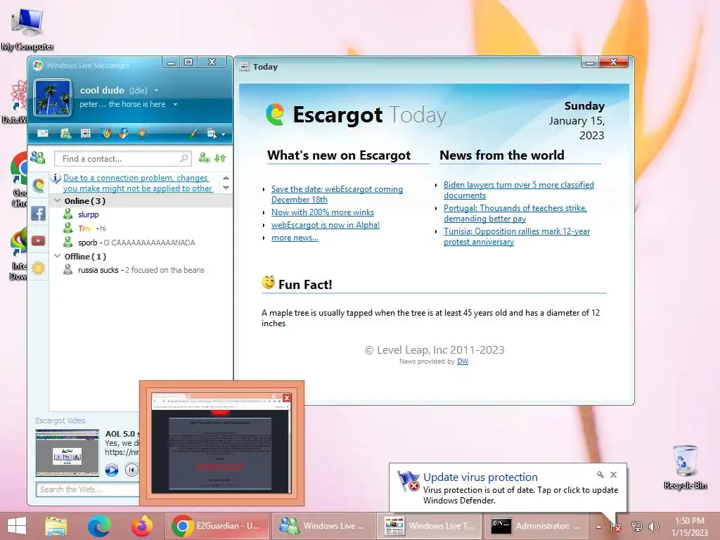Open Windows Start button on taskbar
This screenshot has width=720, height=540.
click(x=17, y=526)
